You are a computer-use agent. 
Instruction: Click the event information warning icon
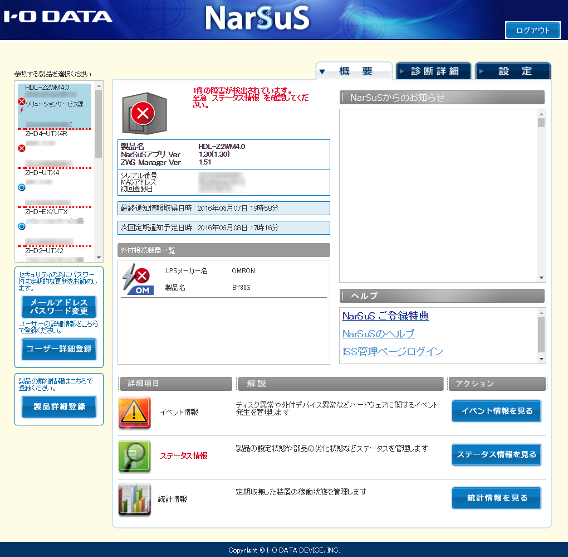(134, 413)
